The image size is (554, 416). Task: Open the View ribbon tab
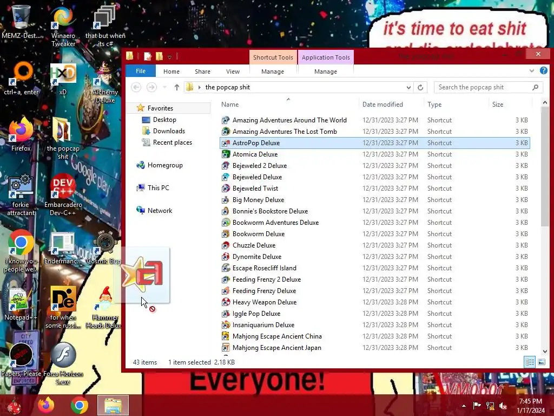pos(233,71)
